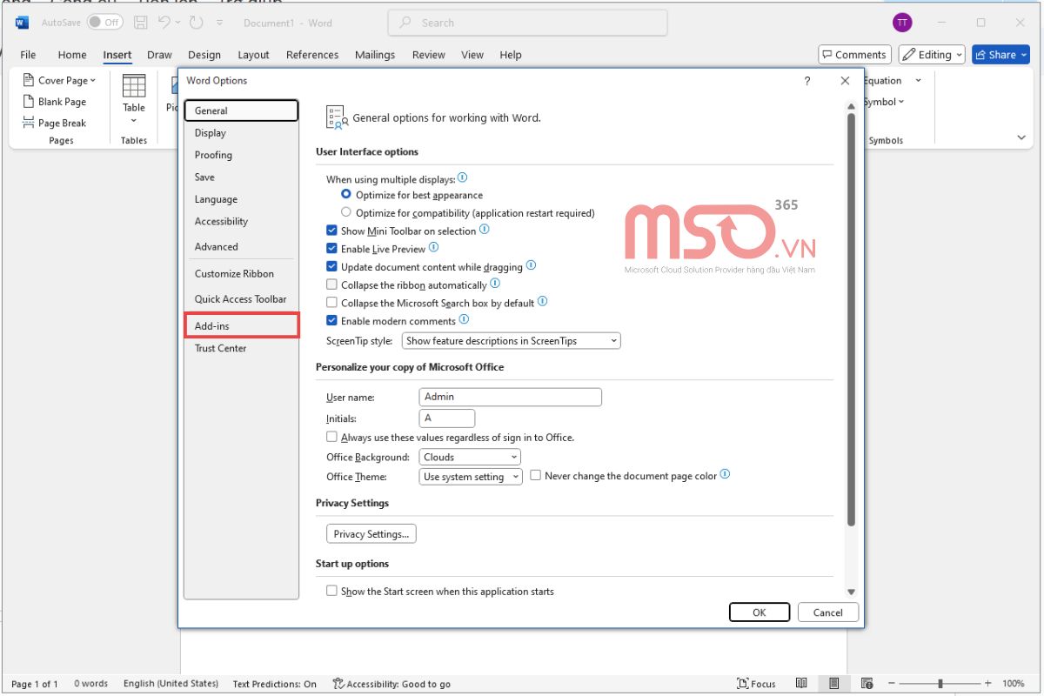
Task: Uncheck Enable modern comments
Action: coord(331,321)
